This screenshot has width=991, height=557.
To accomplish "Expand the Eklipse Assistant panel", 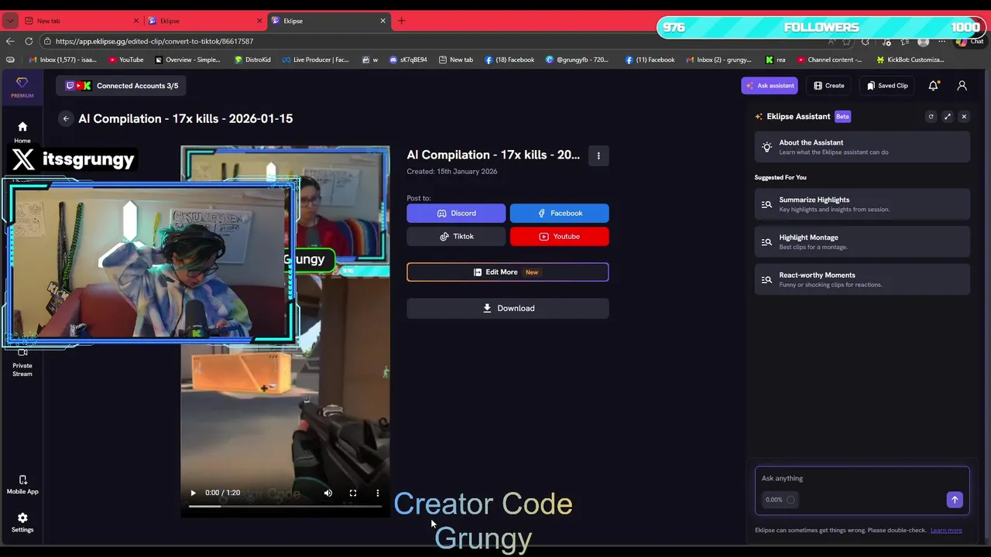I will click(948, 117).
